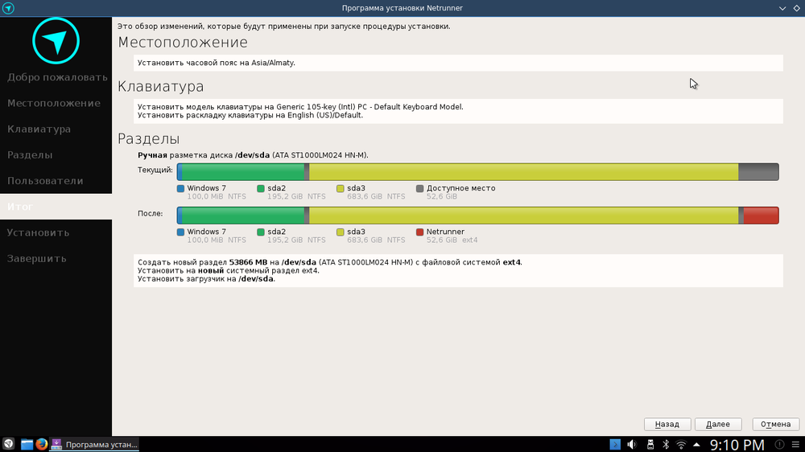Open the removable devices notifier icon
The width and height of the screenshot is (805, 452).
click(650, 444)
